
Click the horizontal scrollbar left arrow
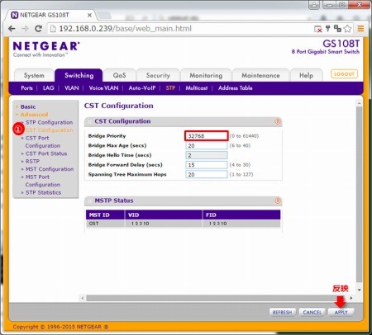coord(83,298)
